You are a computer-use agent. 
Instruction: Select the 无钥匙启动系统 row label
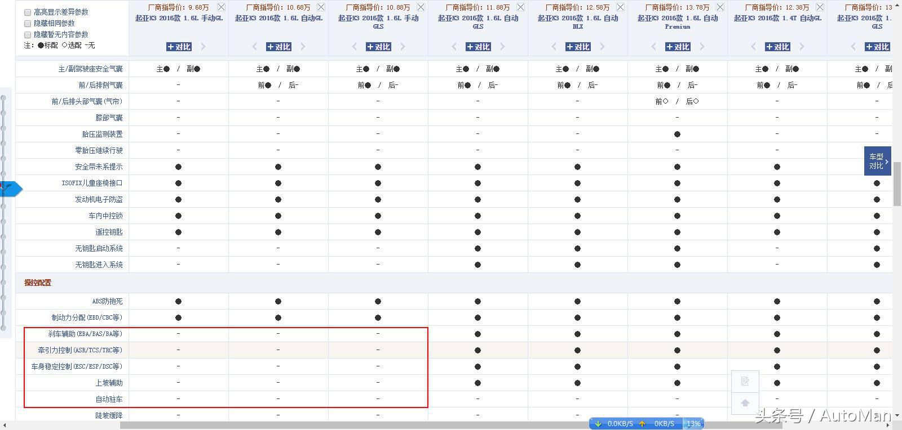click(x=99, y=248)
